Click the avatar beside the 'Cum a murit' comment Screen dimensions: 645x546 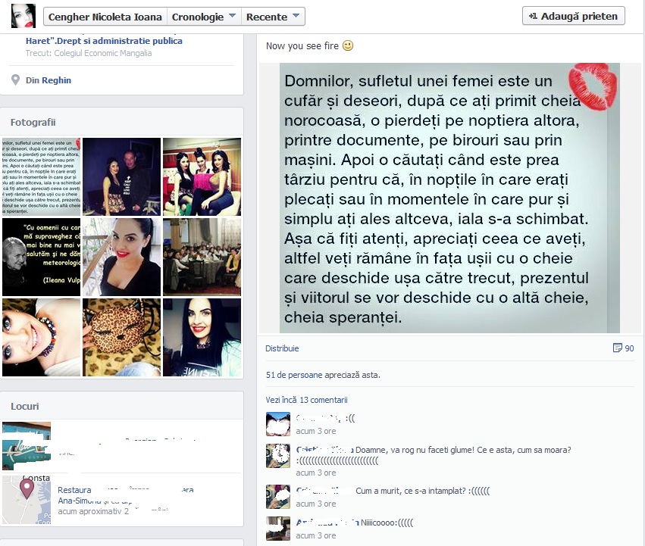(278, 496)
